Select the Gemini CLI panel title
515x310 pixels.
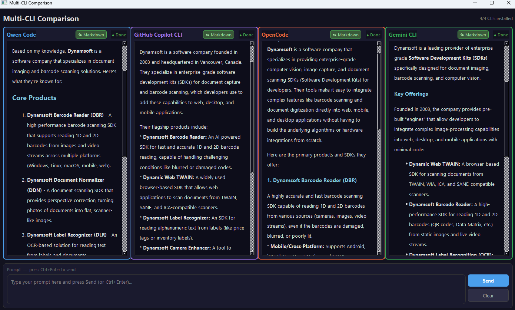[403, 35]
